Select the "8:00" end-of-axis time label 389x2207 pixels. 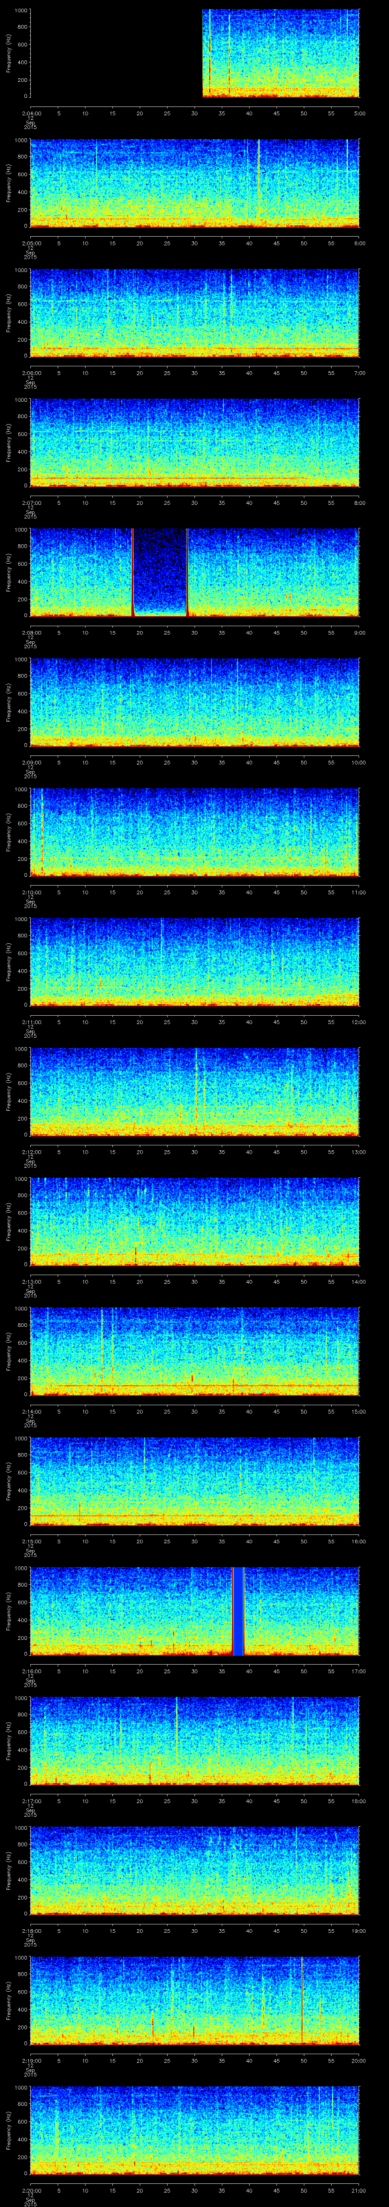pos(359,503)
